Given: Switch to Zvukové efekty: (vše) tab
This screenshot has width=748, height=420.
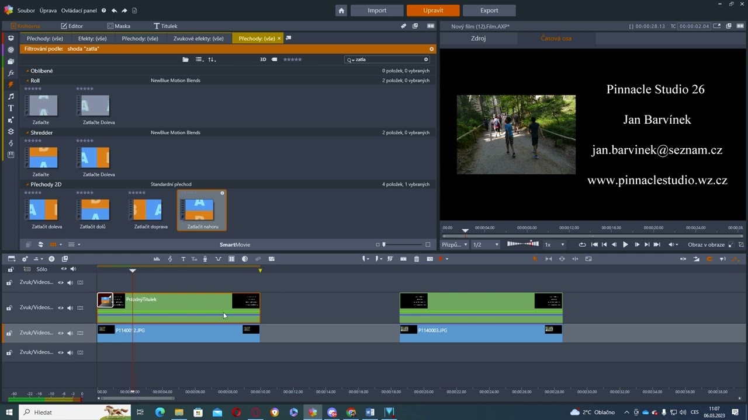Looking at the screenshot, I should 198,38.
